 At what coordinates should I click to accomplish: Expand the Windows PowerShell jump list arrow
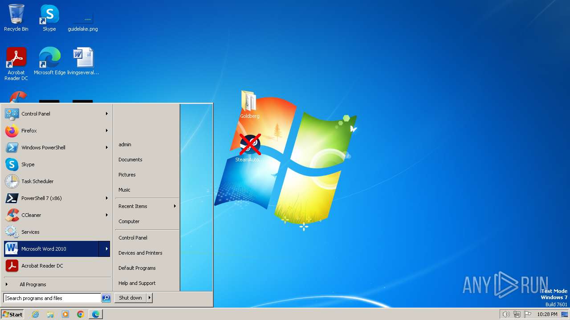click(x=107, y=148)
